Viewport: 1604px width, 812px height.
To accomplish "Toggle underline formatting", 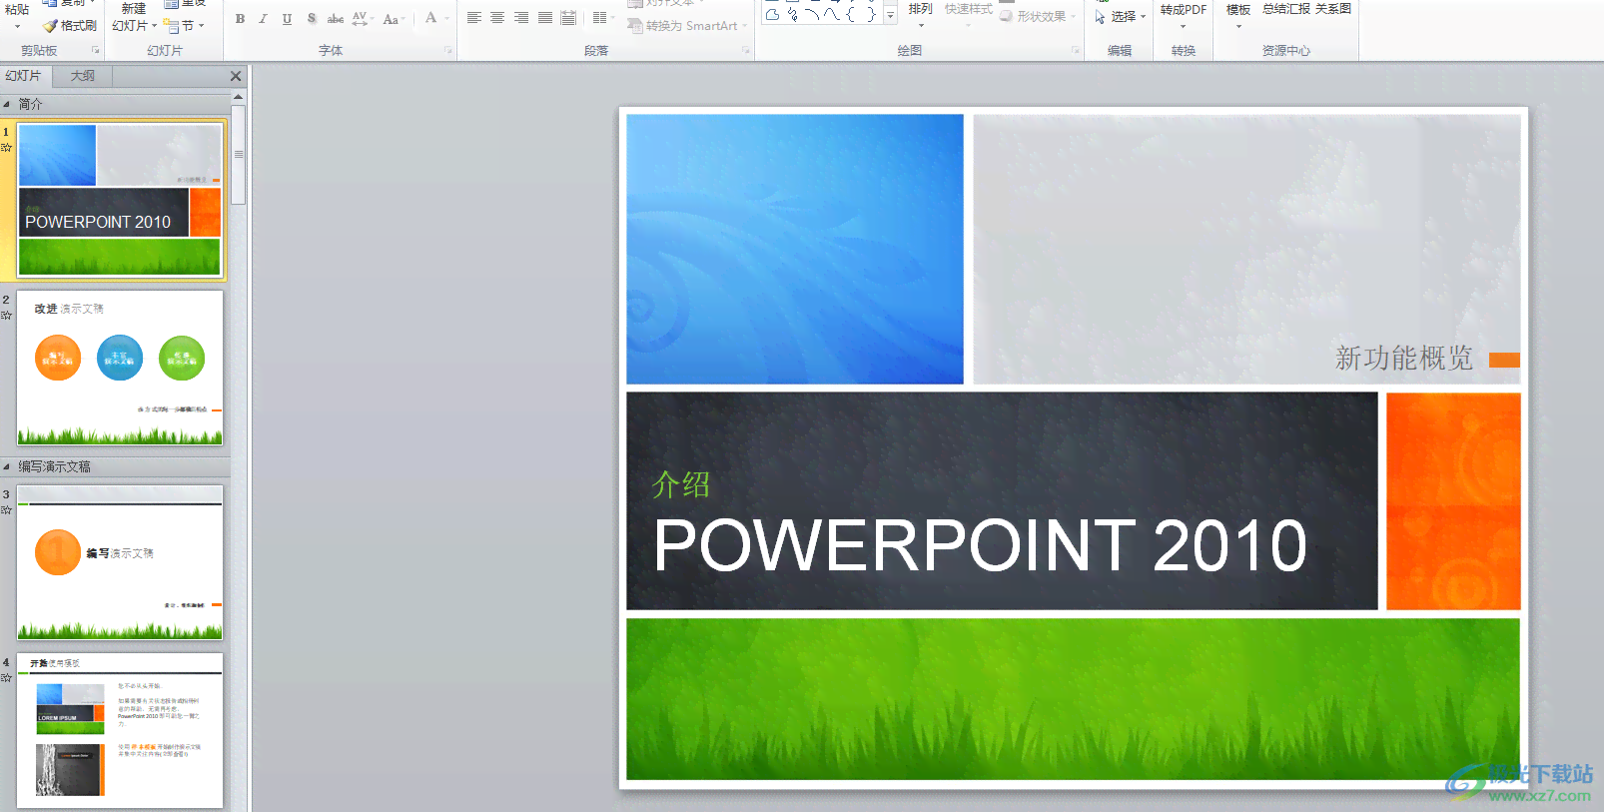I will (287, 18).
